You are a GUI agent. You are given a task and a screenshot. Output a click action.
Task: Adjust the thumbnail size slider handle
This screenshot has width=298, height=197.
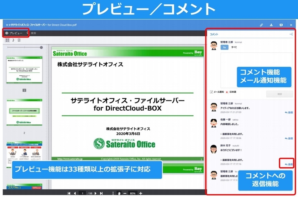41,48
